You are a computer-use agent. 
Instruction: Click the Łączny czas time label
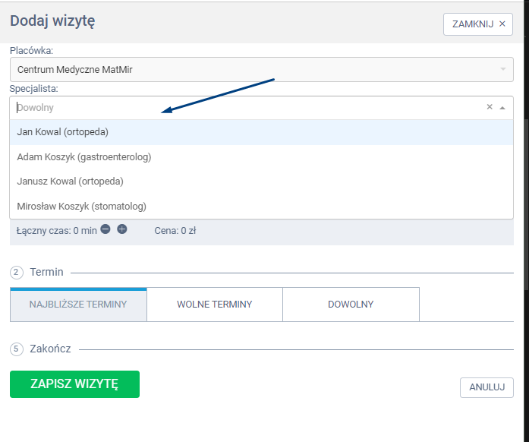point(53,230)
